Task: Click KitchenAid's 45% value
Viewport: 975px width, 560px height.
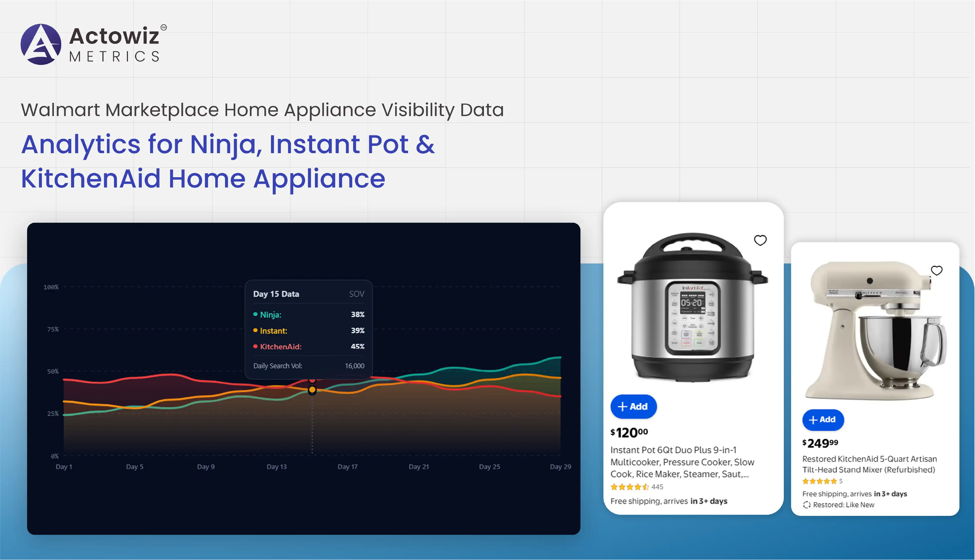Action: [x=358, y=346]
